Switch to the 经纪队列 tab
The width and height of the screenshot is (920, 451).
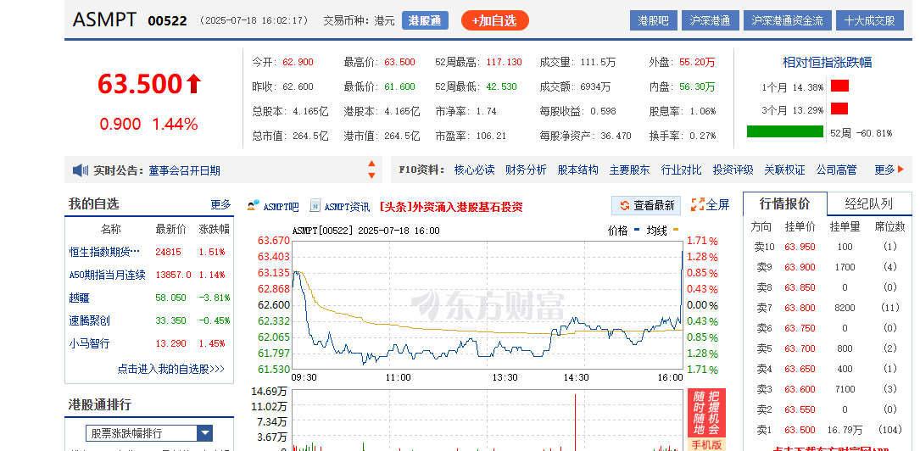(x=869, y=203)
